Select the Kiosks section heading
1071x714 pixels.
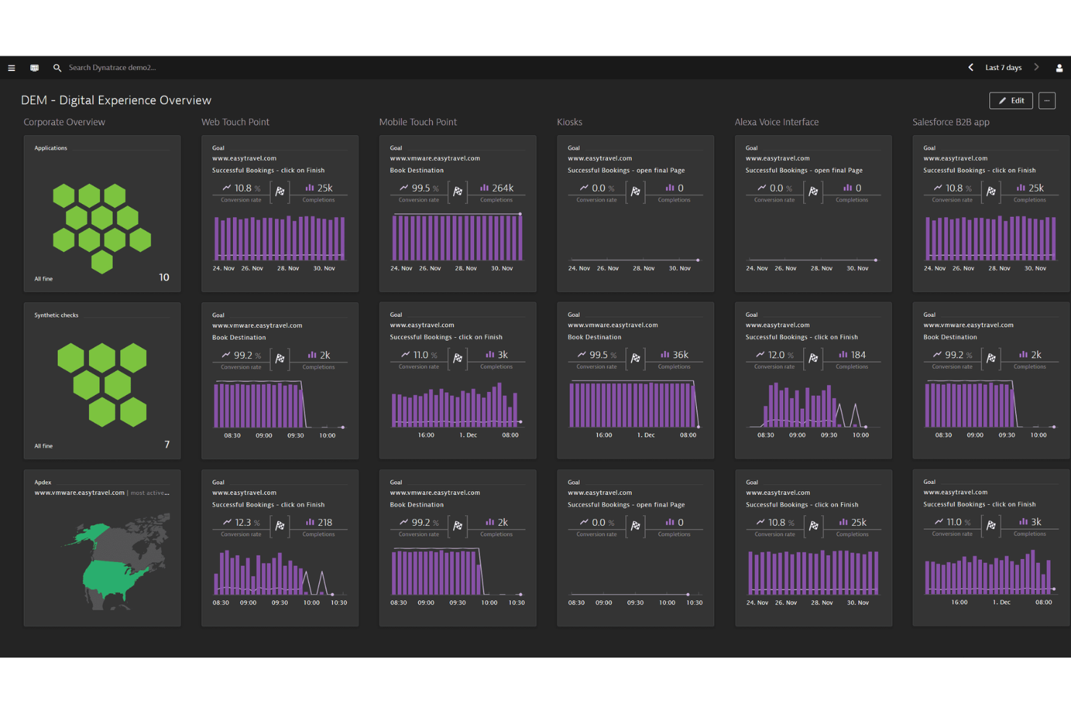[x=570, y=122]
